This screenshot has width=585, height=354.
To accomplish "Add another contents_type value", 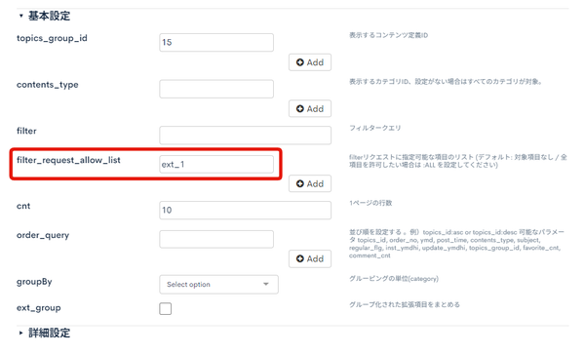I will [x=310, y=108].
